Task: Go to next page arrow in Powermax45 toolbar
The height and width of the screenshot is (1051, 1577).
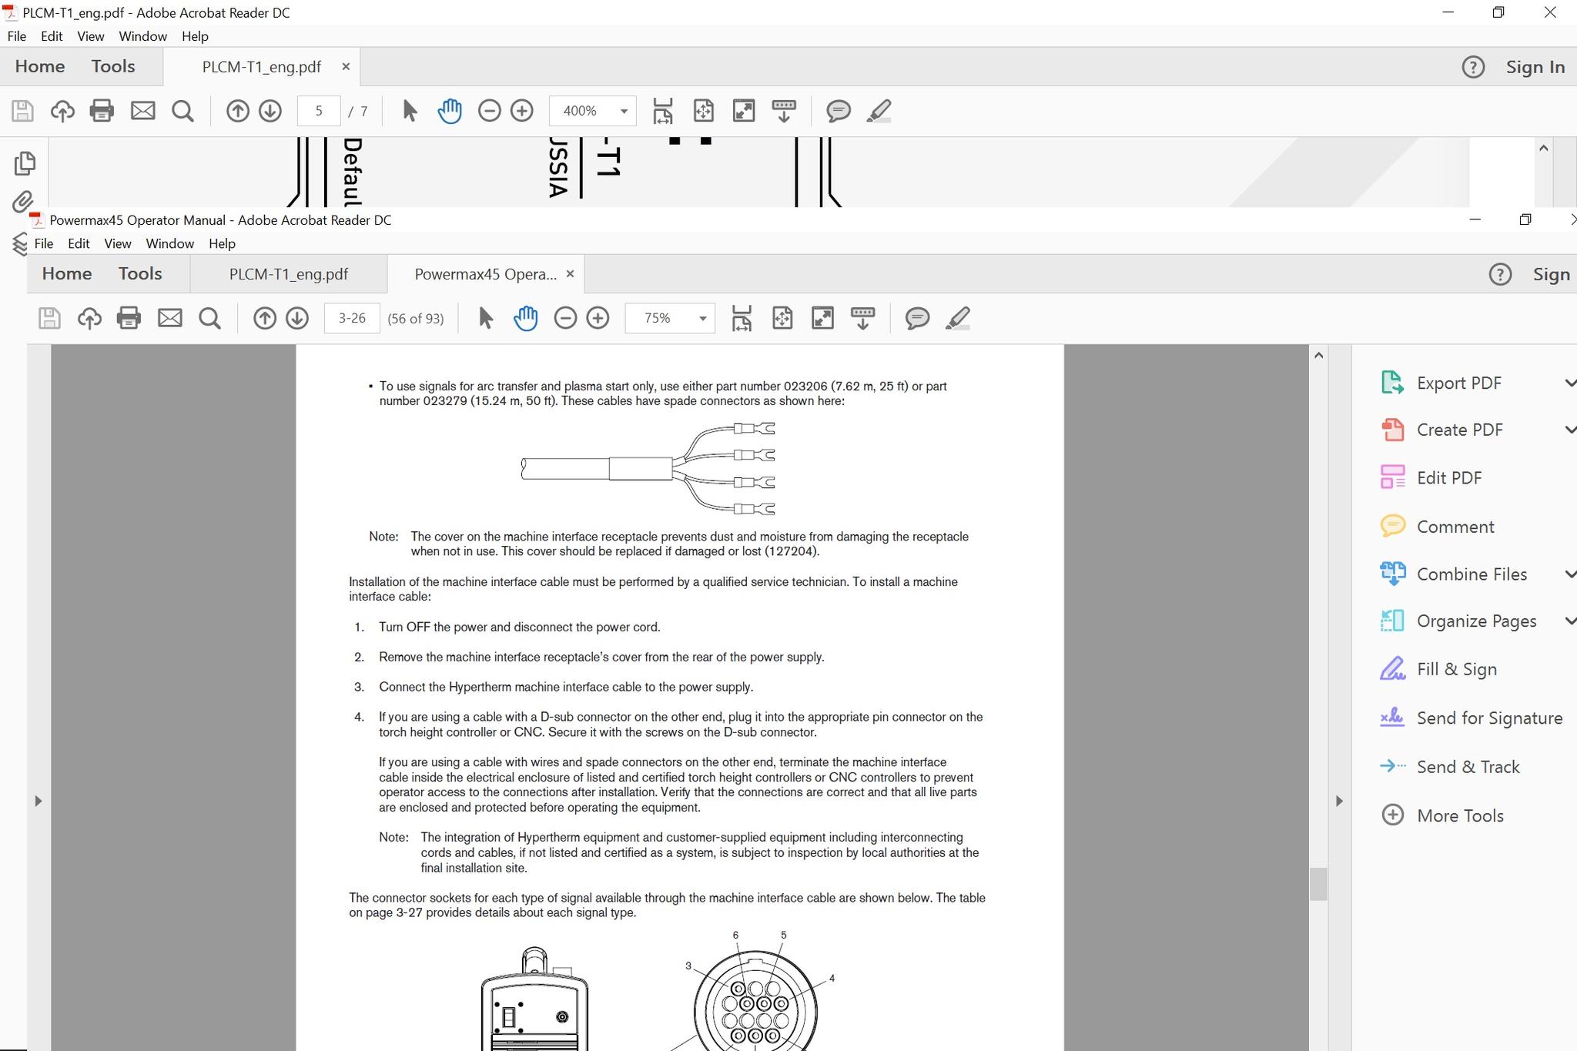Action: click(297, 318)
